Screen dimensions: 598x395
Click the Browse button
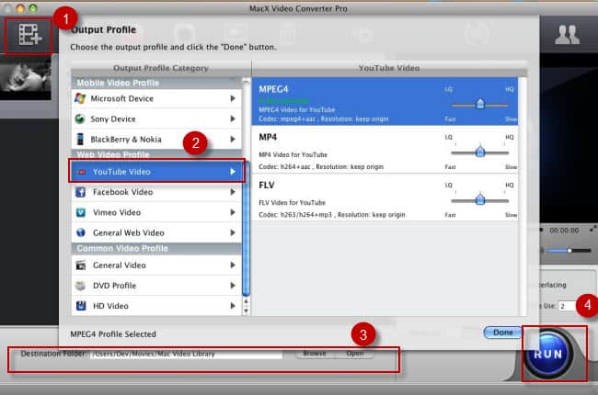pos(315,354)
